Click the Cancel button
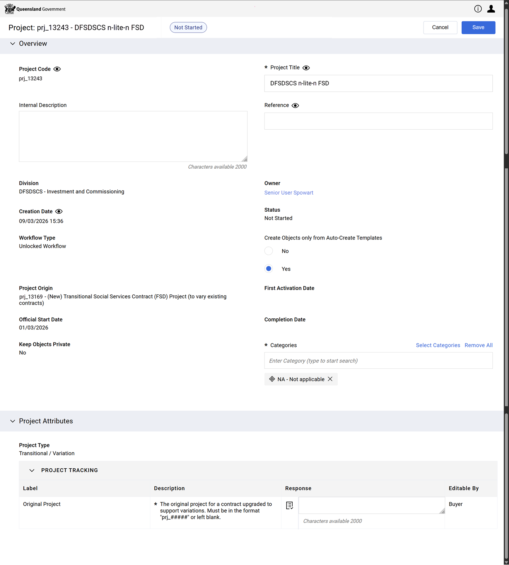Image resolution: width=509 pixels, height=565 pixels. pos(440,27)
